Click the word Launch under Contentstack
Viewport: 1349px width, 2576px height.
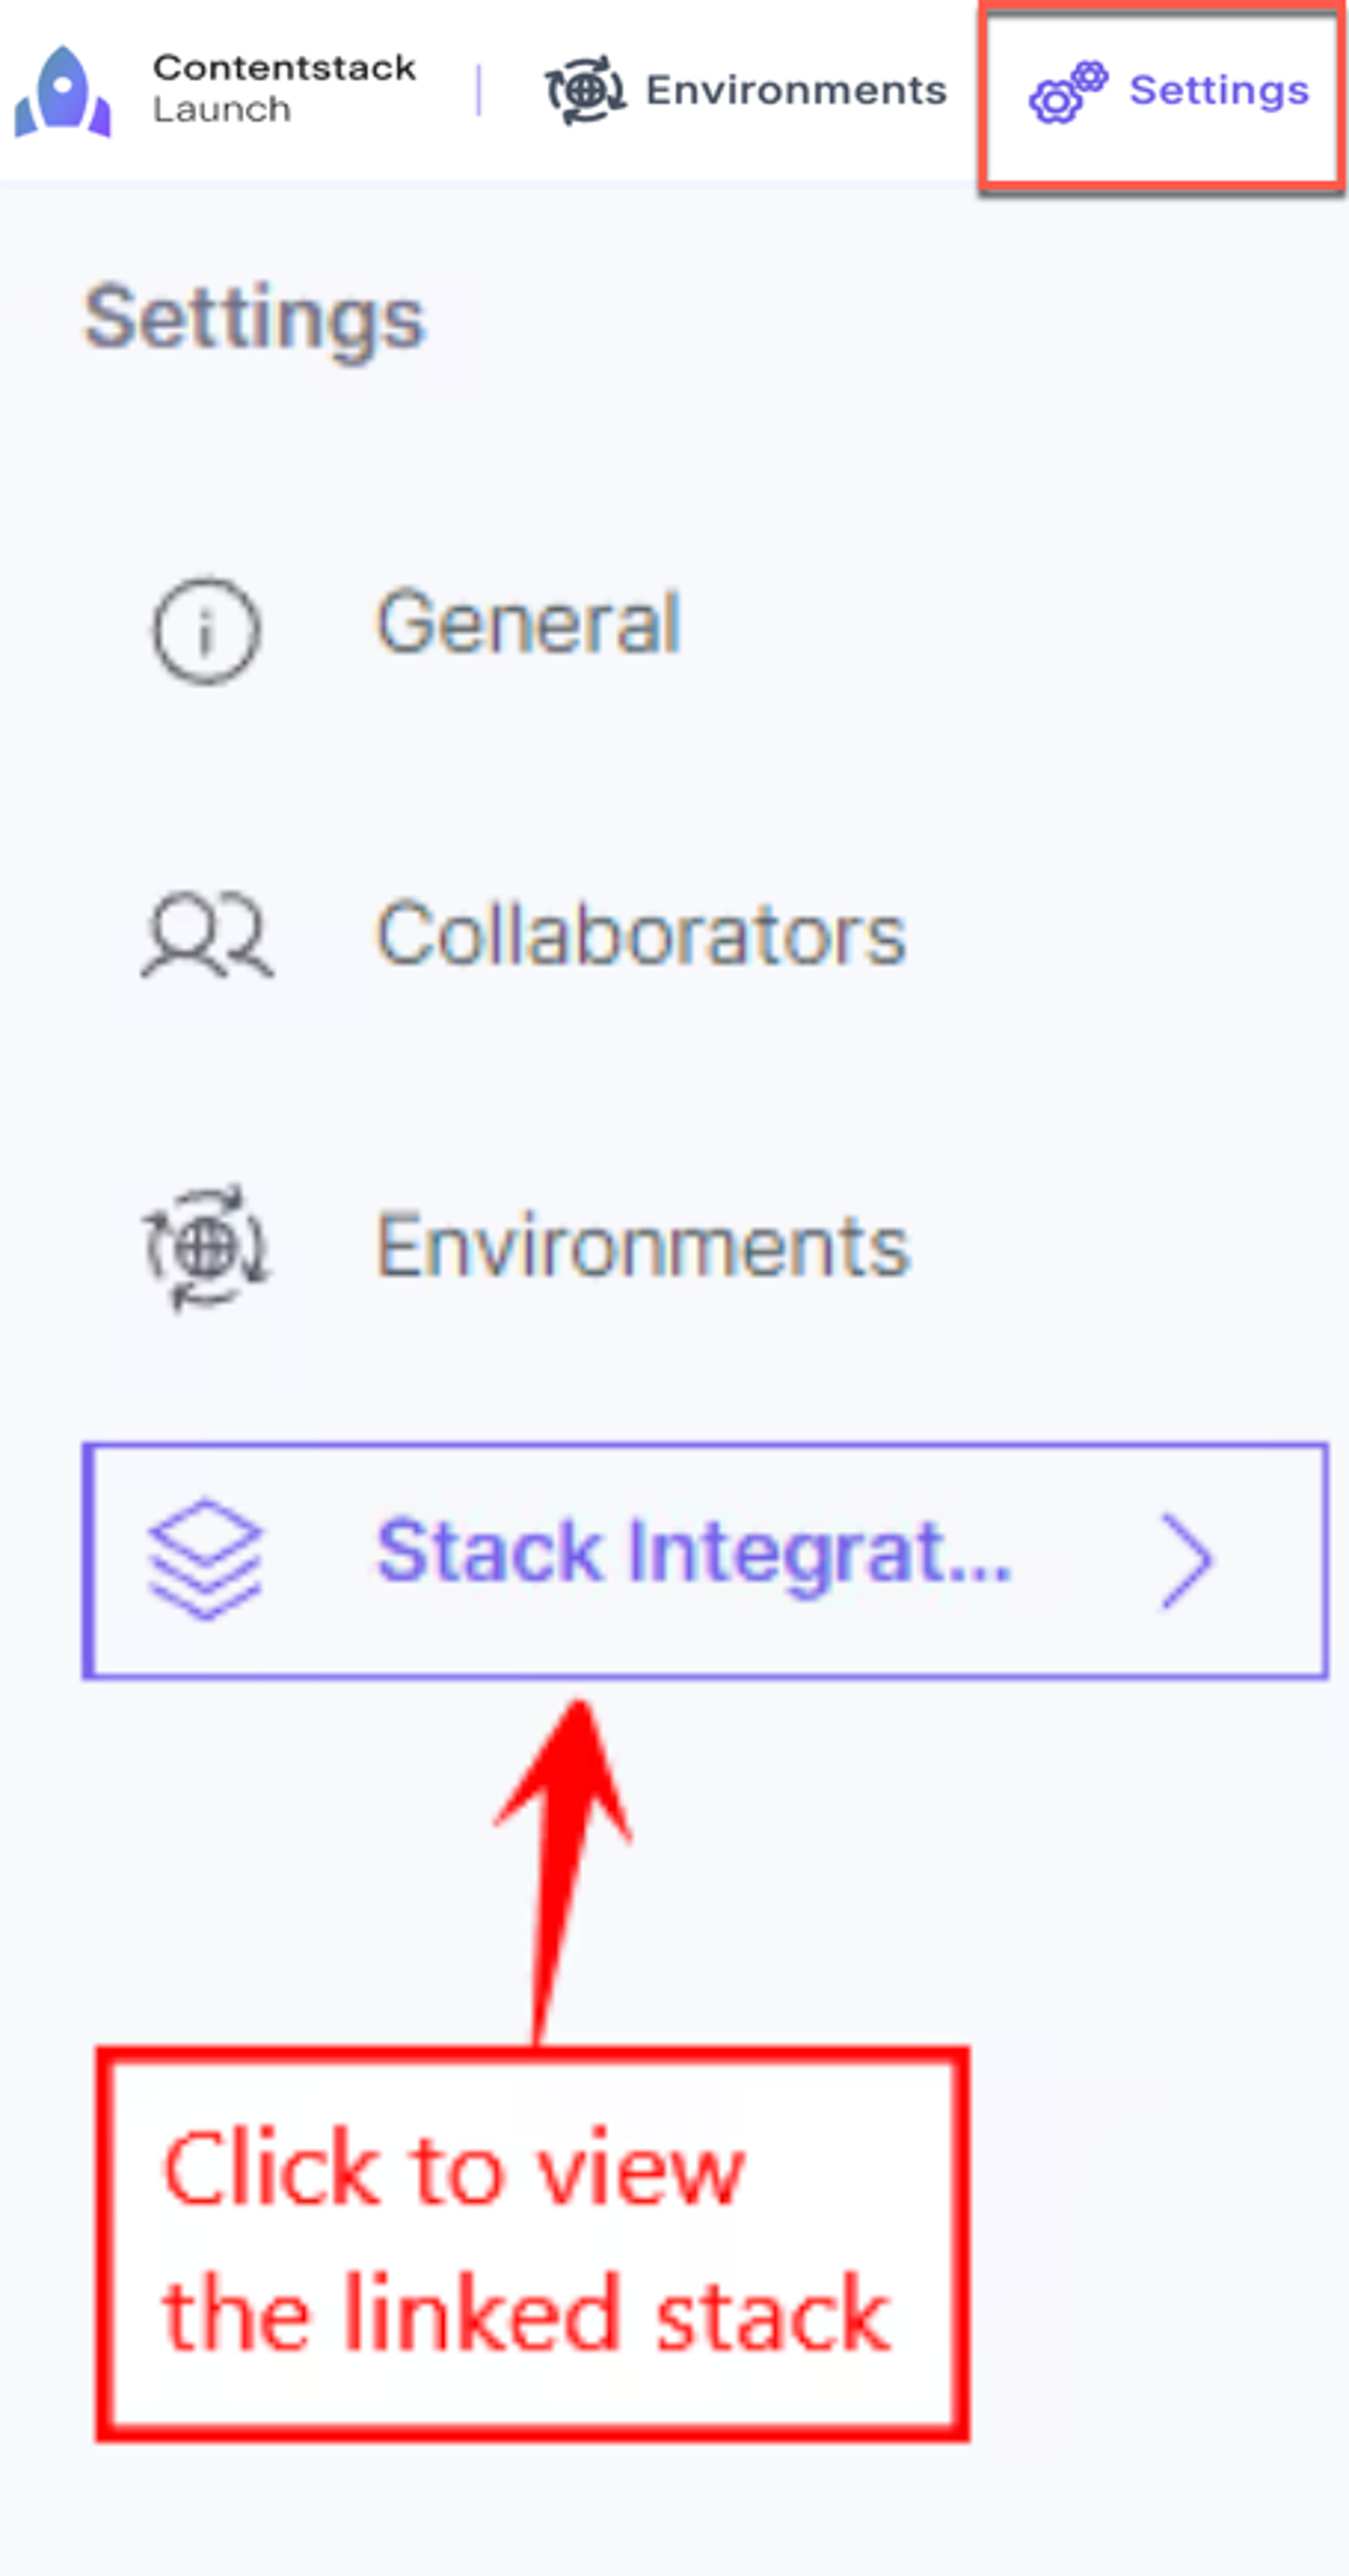[x=221, y=109]
